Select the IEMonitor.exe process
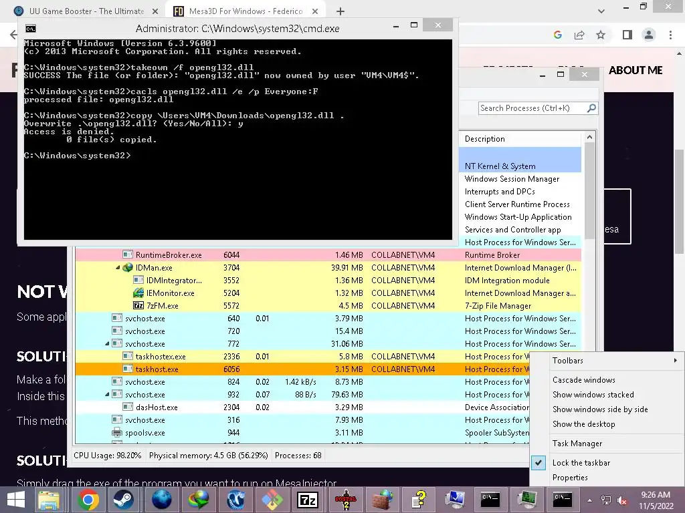 coord(328,293)
